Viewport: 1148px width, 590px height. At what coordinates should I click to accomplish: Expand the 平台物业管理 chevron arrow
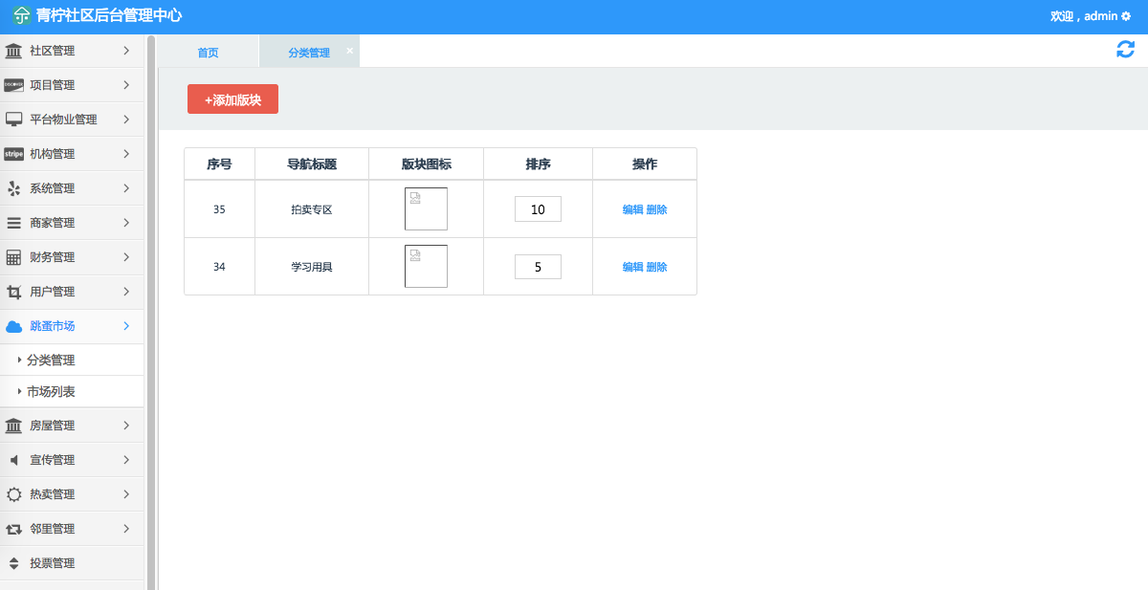pos(126,120)
